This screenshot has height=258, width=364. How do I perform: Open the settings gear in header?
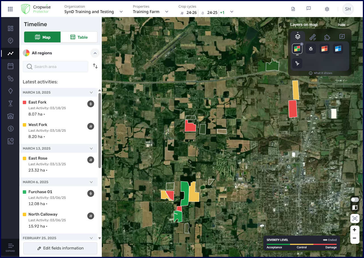[x=327, y=9]
